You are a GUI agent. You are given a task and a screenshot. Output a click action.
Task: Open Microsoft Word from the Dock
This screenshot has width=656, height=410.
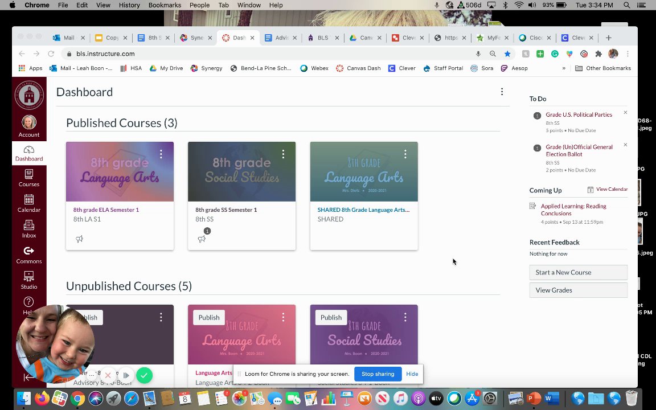tap(552, 398)
